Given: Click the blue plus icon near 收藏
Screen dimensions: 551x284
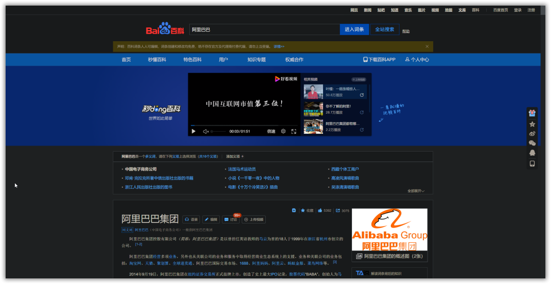Looking at the screenshot, I should pyautogui.click(x=294, y=210).
